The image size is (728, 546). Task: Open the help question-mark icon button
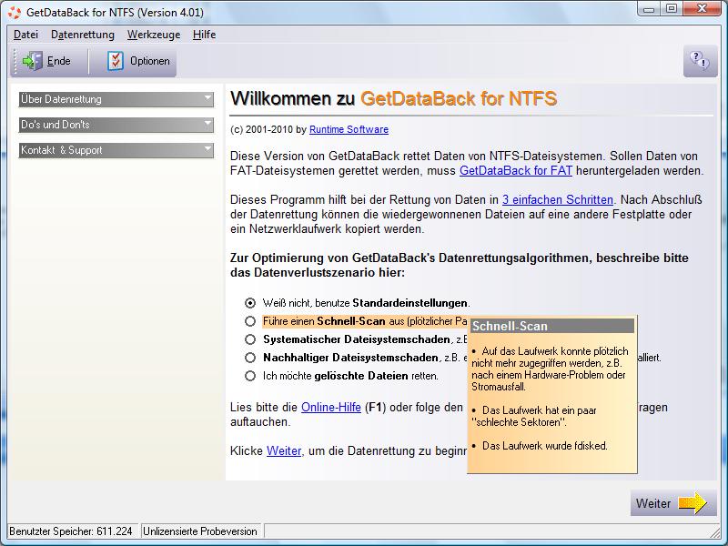700,61
